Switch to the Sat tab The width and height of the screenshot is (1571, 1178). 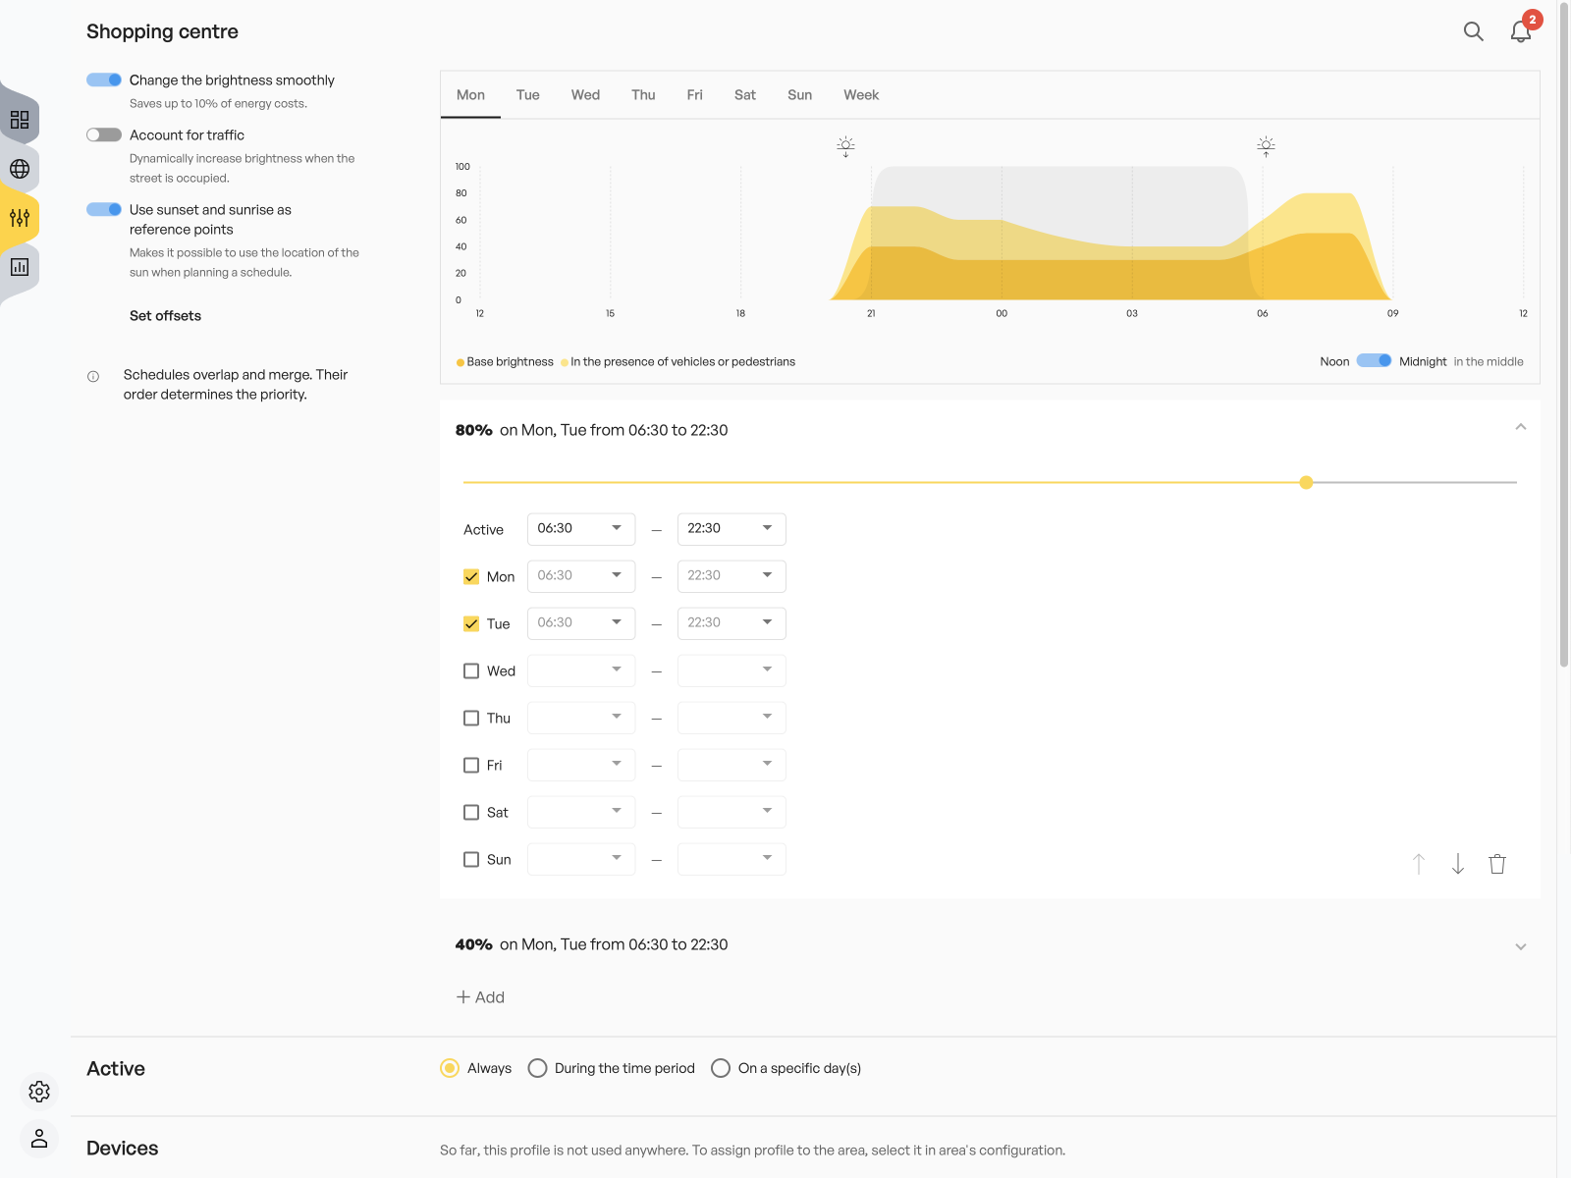tap(745, 95)
